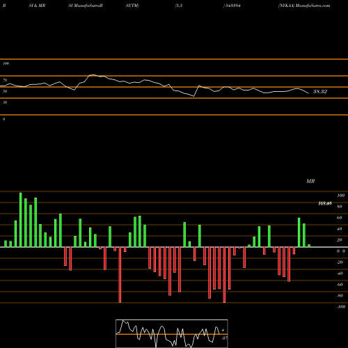Click the RSI 70 level label

click(5, 80)
